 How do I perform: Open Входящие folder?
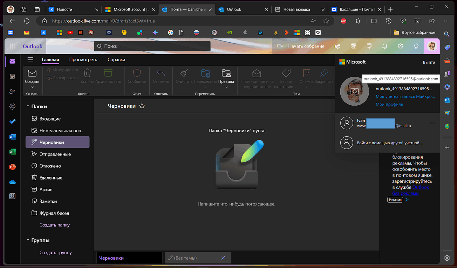coord(57,118)
